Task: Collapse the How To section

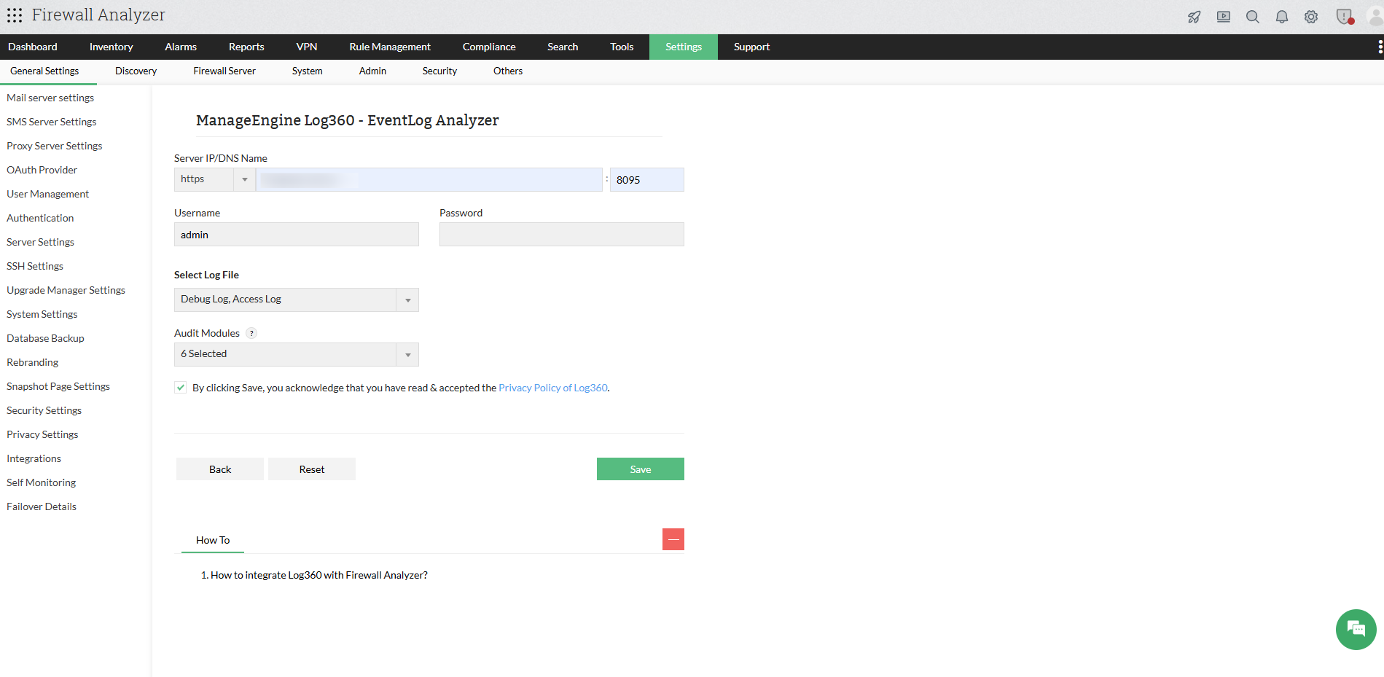Action: 673,539
